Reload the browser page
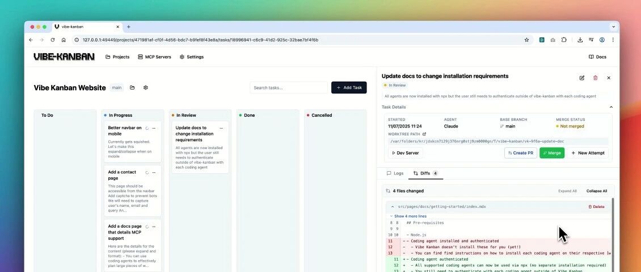 (52, 40)
